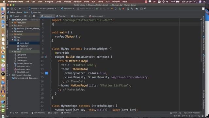Stop the running app with red square

click(123, 9)
